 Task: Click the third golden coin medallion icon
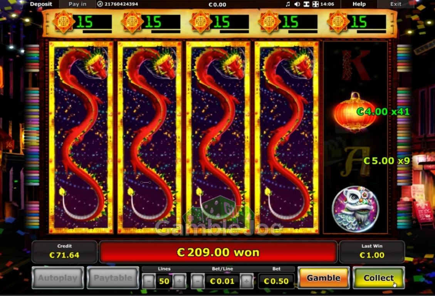click(201, 22)
